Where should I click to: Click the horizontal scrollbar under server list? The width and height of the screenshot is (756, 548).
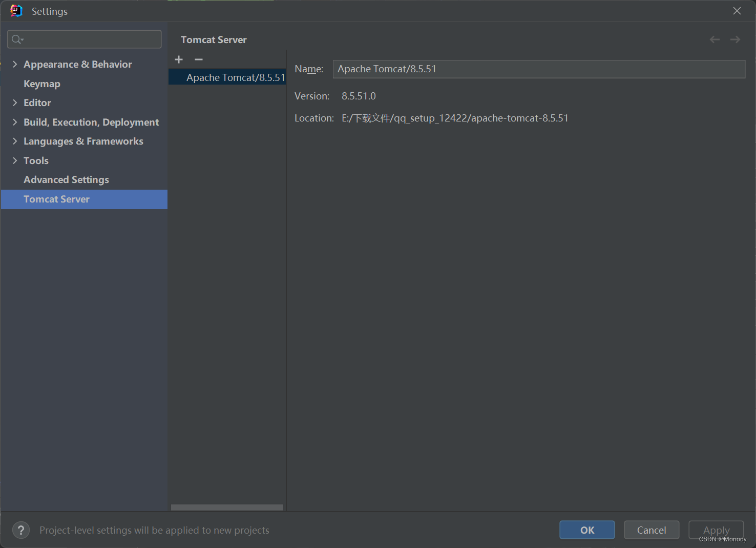click(x=227, y=508)
